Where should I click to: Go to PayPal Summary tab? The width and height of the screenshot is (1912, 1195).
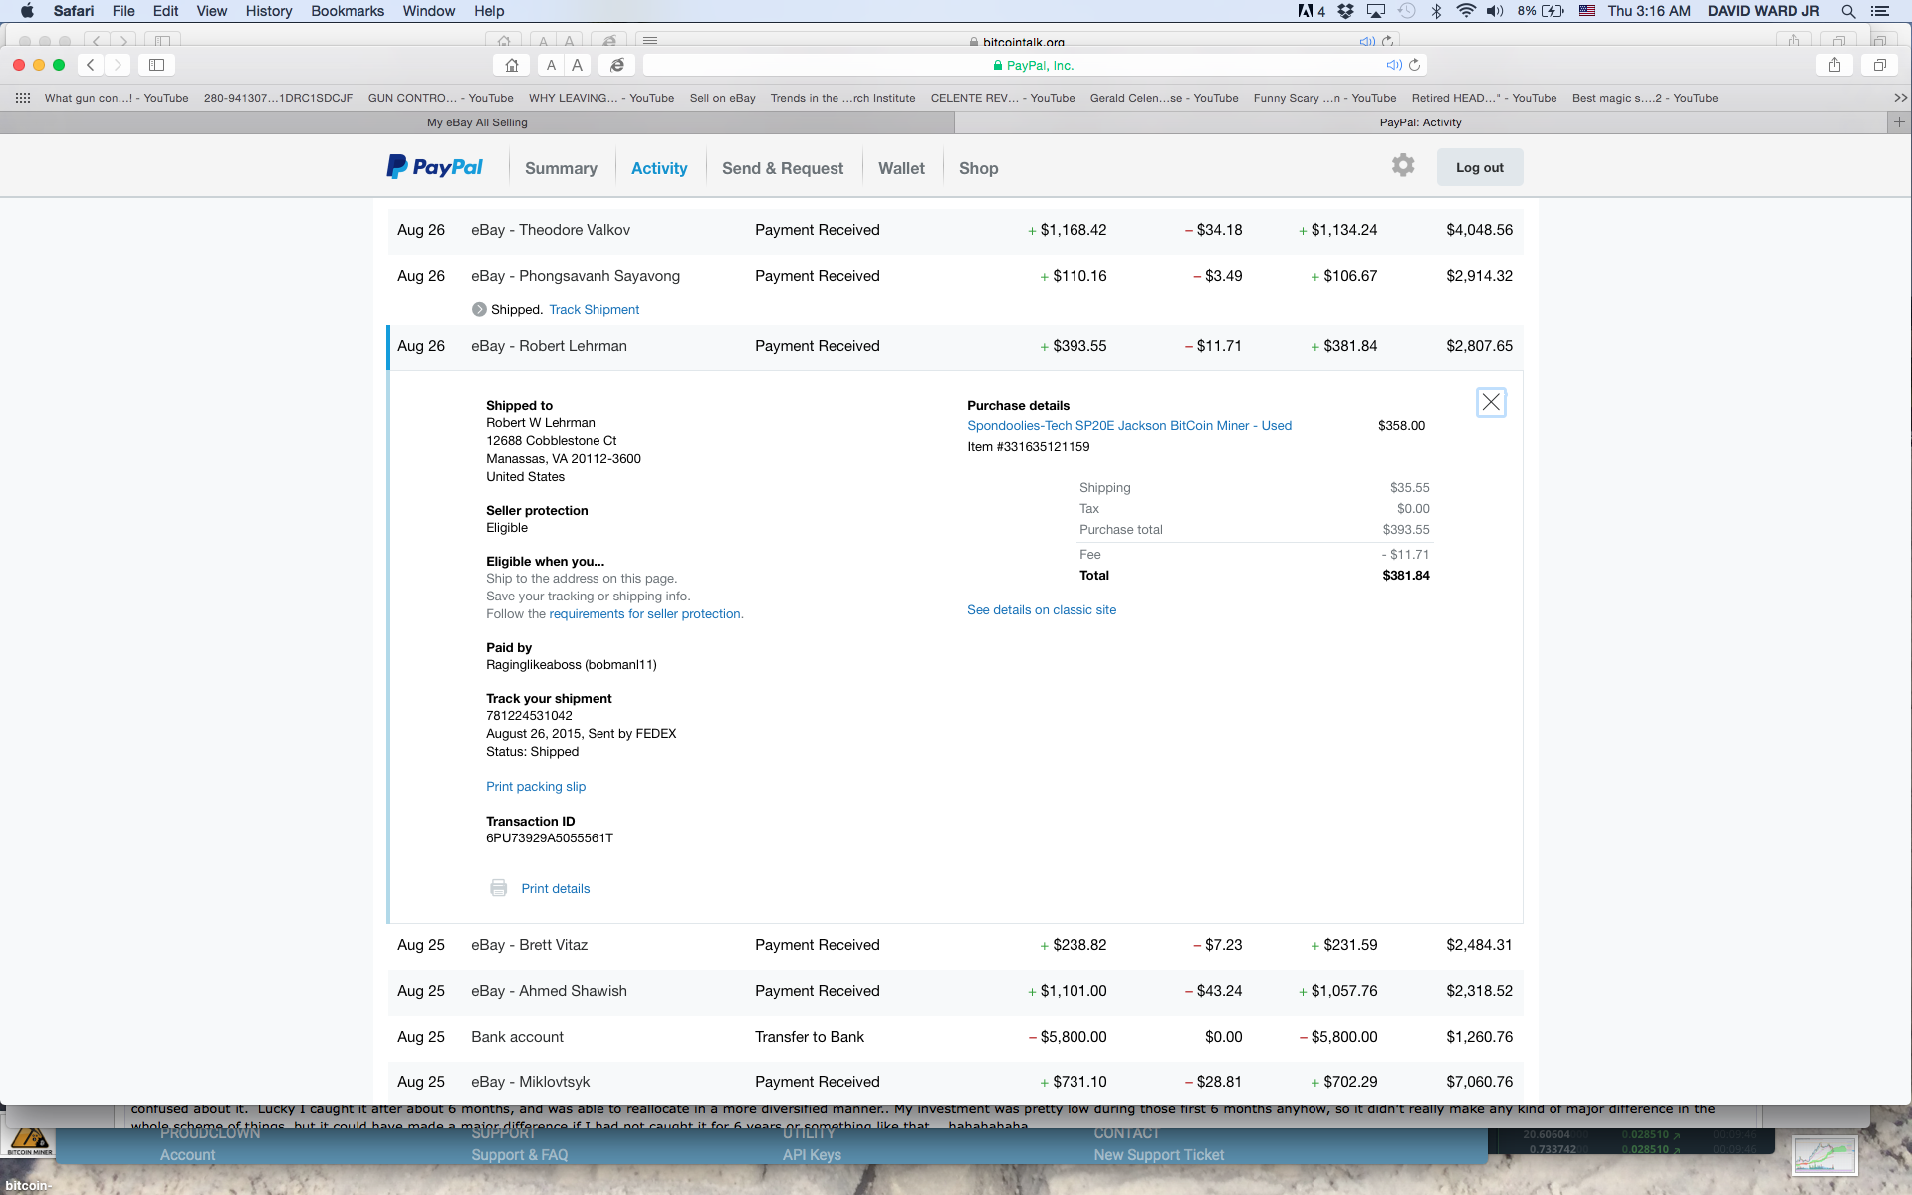pyautogui.click(x=561, y=168)
